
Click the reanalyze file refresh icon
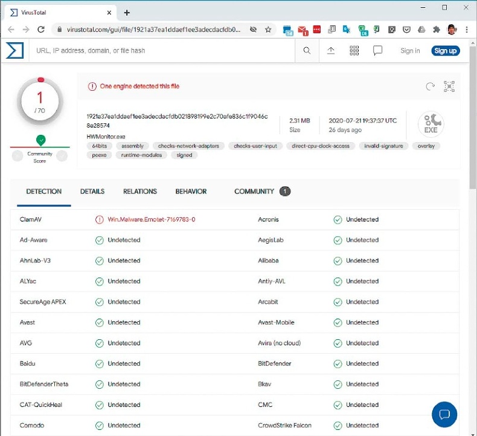pos(430,86)
